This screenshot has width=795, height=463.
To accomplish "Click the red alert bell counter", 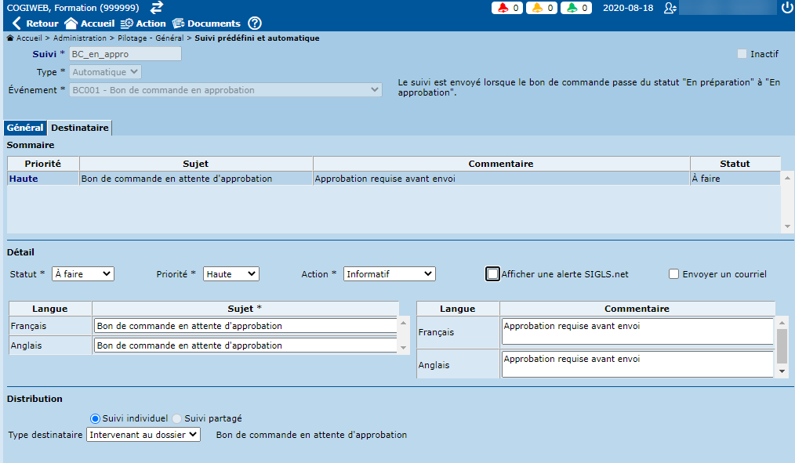I will [506, 8].
